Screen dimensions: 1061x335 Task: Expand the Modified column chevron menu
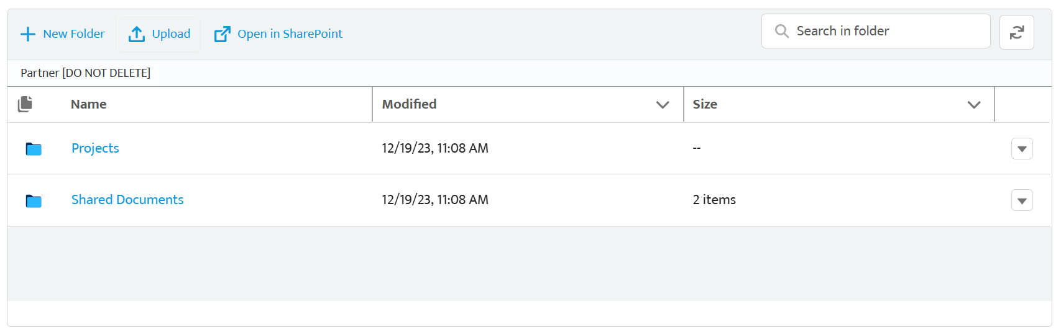(x=663, y=105)
